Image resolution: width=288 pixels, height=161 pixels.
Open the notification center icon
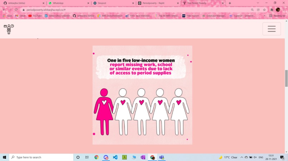282,157
